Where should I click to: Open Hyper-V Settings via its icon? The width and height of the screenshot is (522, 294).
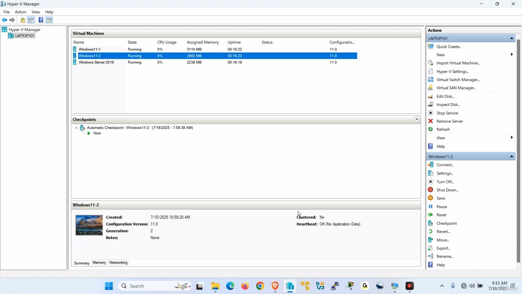tap(430, 71)
